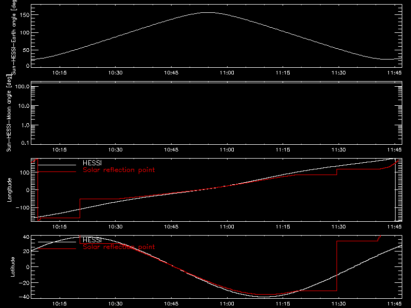The width and height of the screenshot is (411, 308).
Task: Click '11:00' time tick under Earth angle plot
Action: [x=227, y=73]
